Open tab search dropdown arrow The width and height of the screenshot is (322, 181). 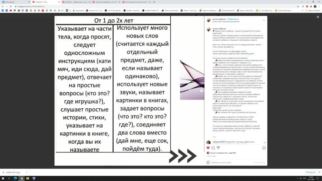(x=301, y=2)
